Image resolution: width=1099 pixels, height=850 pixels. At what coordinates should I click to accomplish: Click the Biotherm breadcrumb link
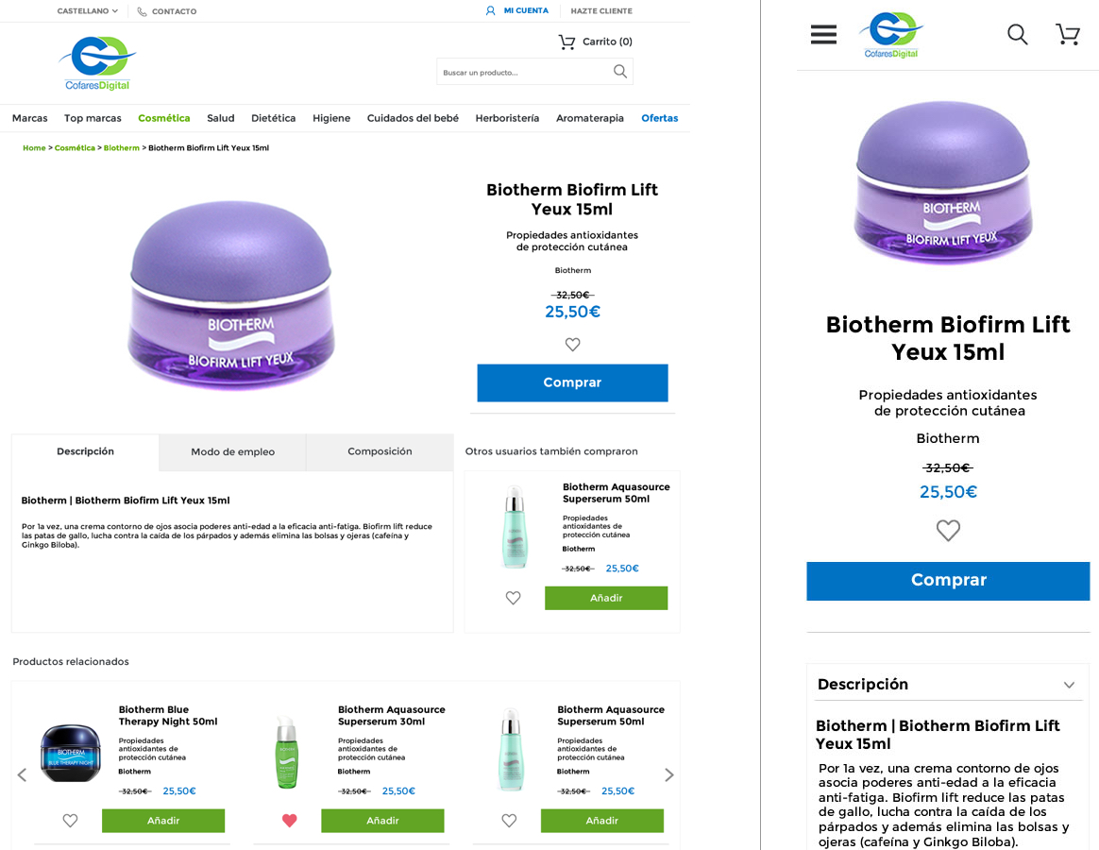(x=121, y=148)
